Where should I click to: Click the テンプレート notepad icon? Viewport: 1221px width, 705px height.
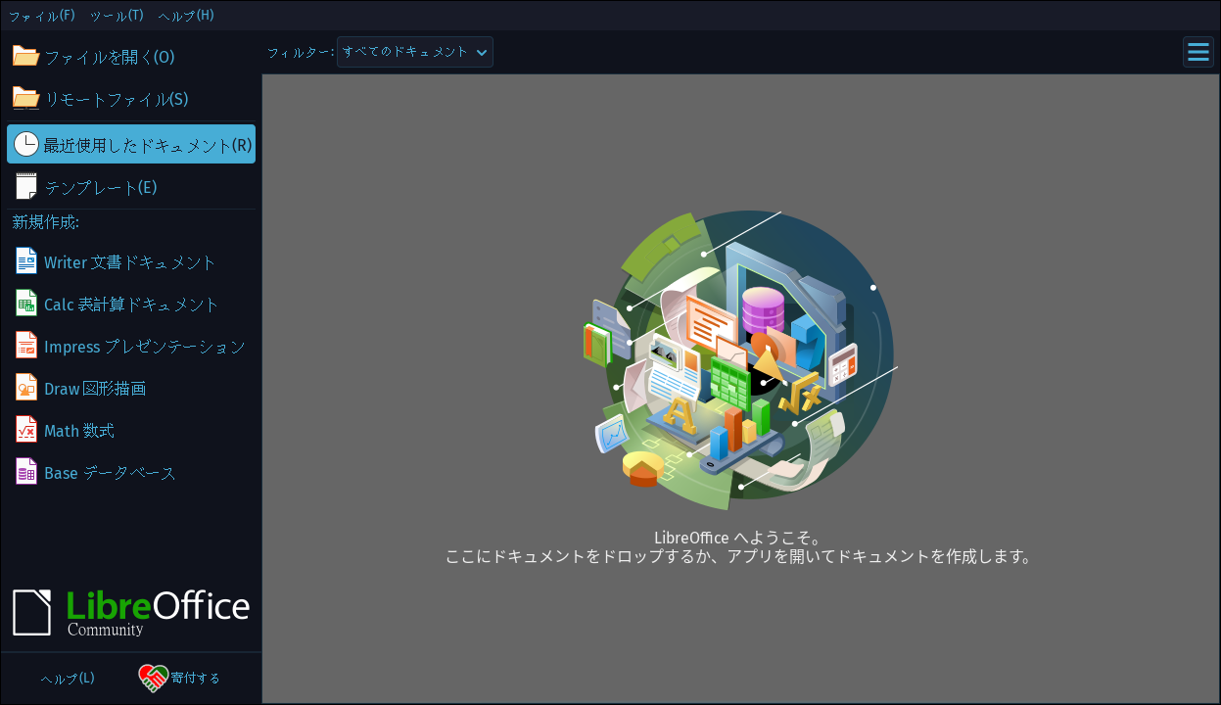pos(25,186)
